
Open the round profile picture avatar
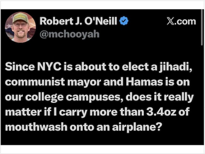[20, 27]
